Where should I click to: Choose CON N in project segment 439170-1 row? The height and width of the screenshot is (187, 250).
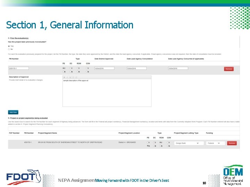[168, 146]
